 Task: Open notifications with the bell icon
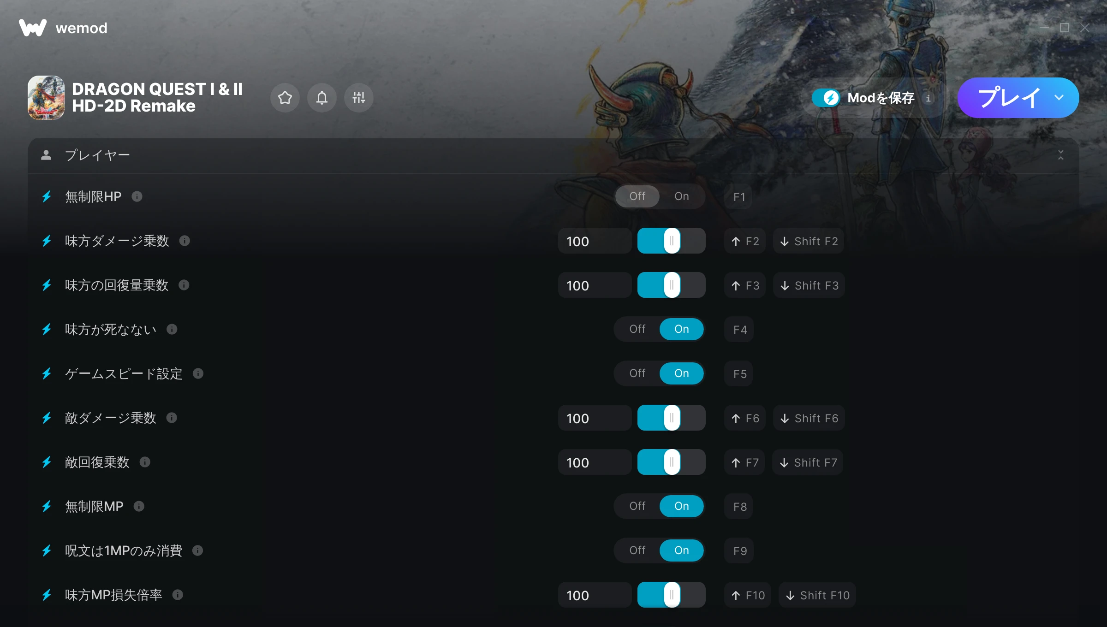click(x=322, y=98)
